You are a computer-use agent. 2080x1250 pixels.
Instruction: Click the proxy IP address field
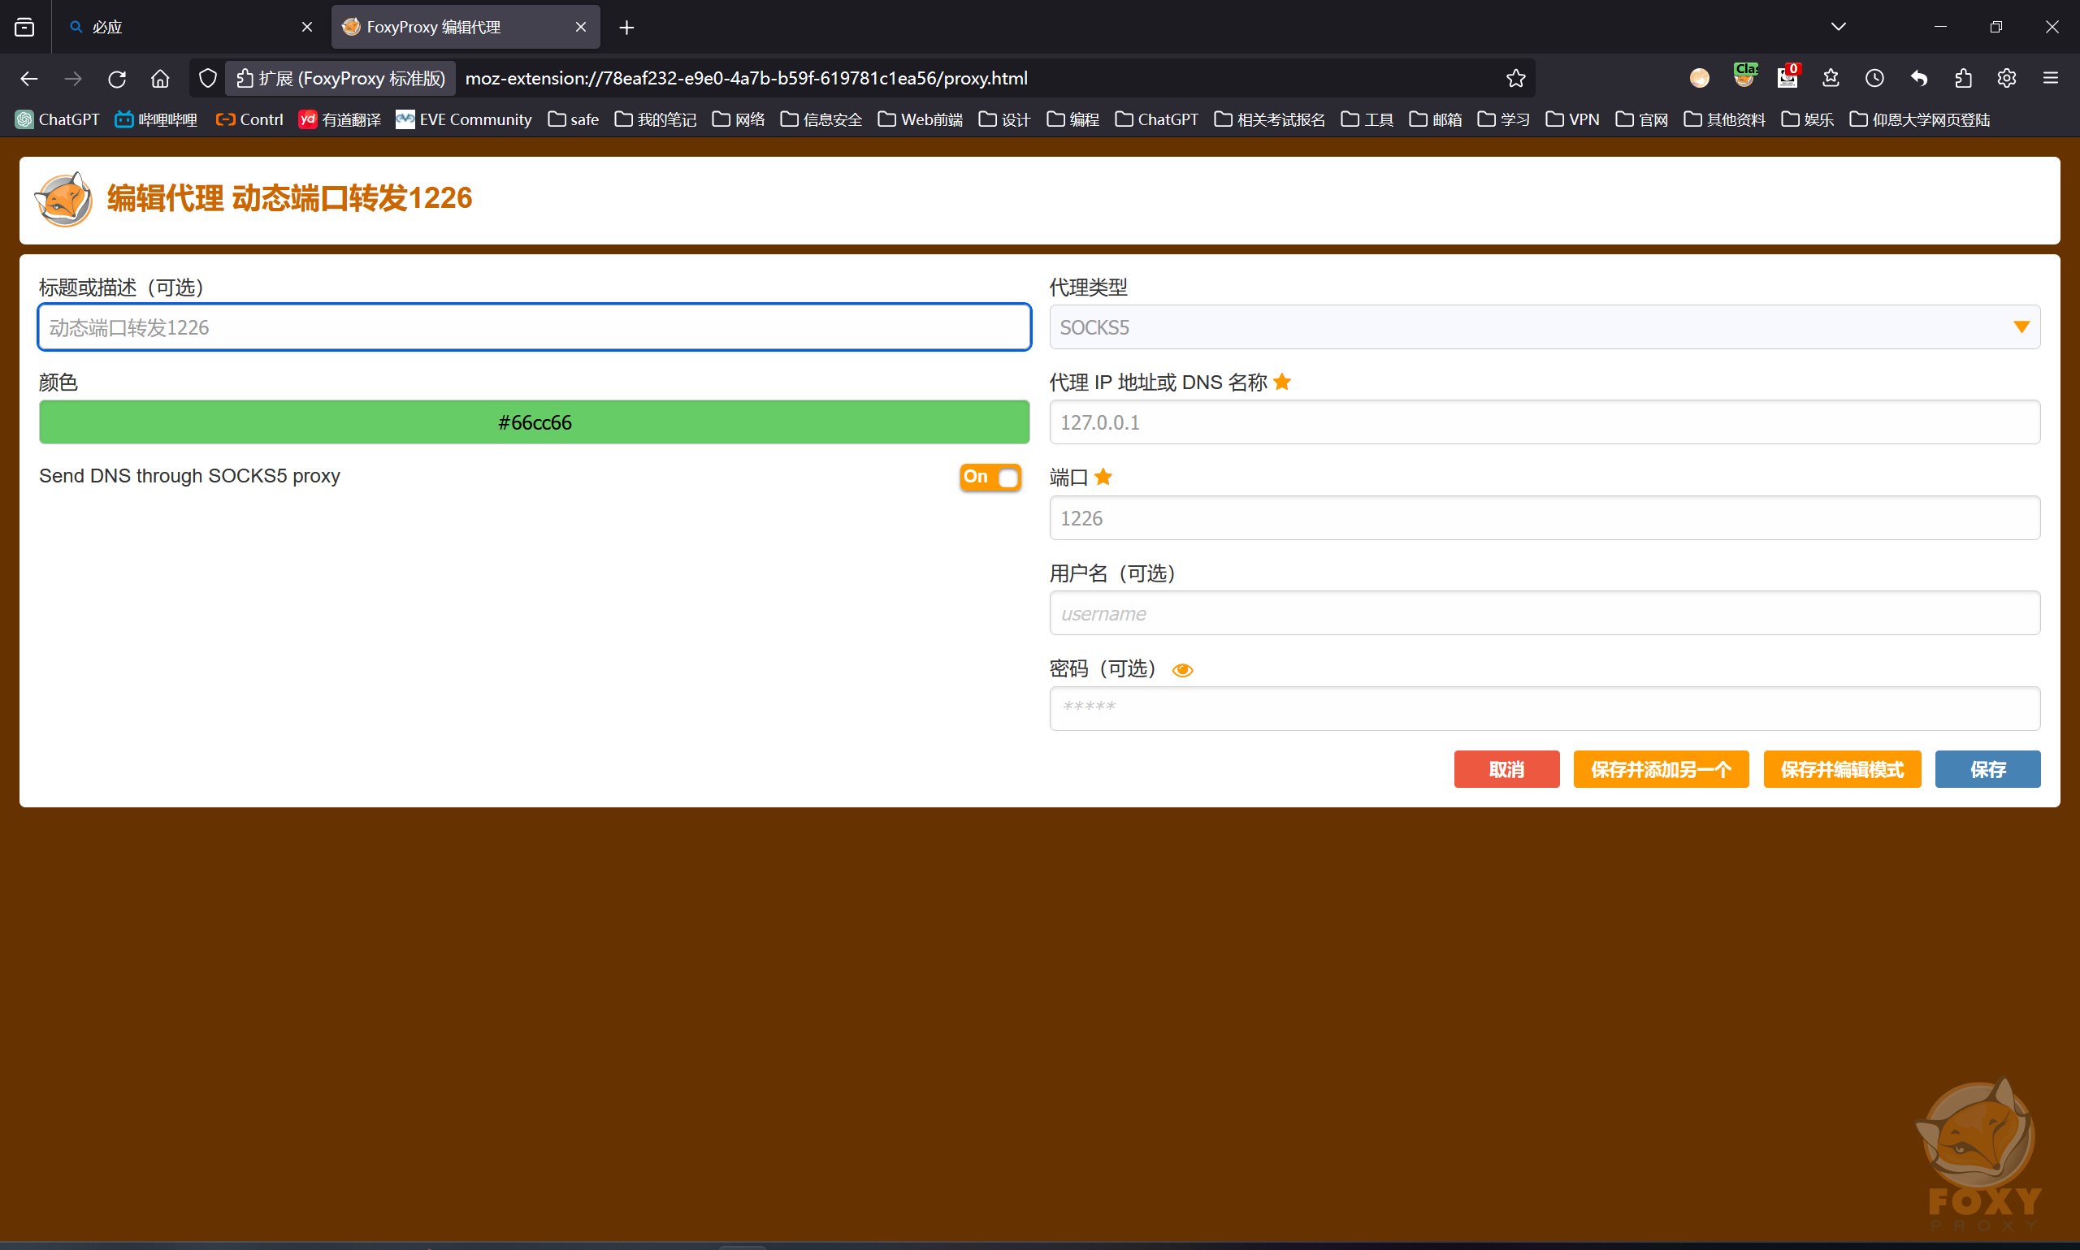[x=1545, y=422]
